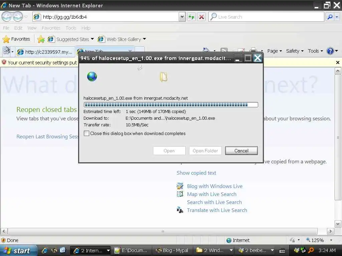Viewport: 342px width, 256px height.
Task: Click the Translate with Live Search icon
Action: click(180, 210)
